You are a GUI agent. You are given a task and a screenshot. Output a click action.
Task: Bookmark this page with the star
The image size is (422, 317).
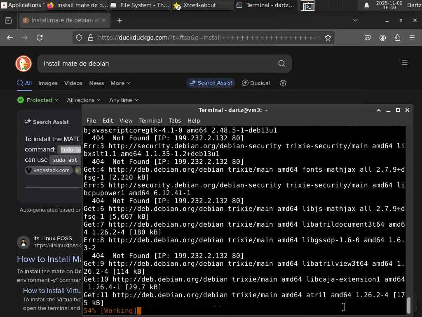point(328,38)
